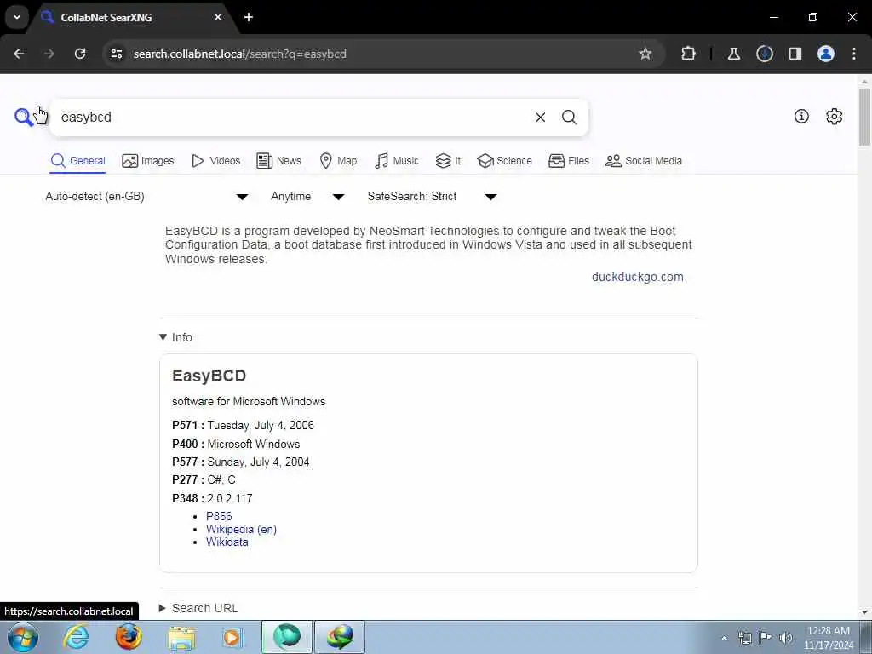This screenshot has height=654, width=872.
Task: Switch to the Music tab
Action: [x=397, y=161]
